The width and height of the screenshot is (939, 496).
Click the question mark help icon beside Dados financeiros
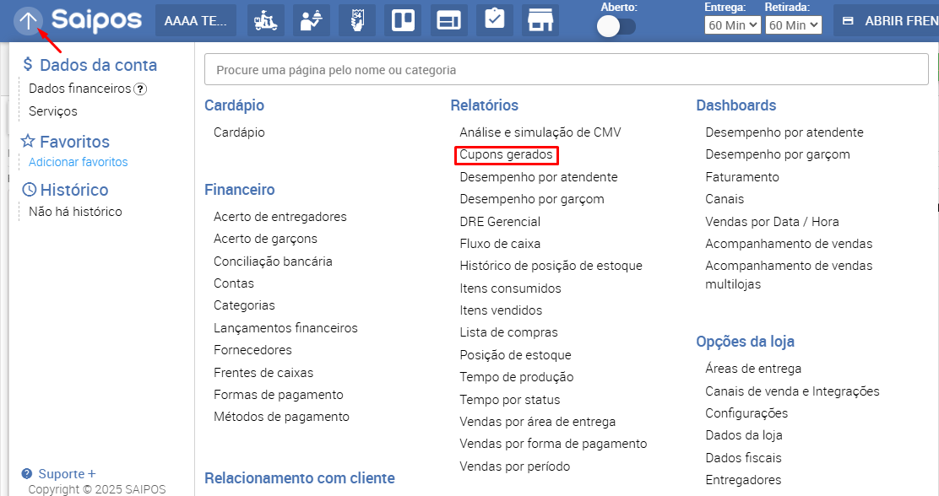click(140, 89)
